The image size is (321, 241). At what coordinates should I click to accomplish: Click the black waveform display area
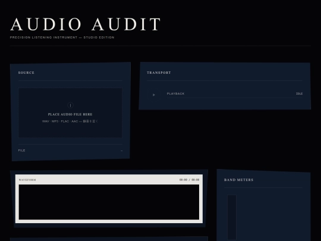109,202
